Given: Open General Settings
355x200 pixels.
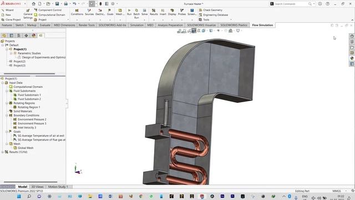Looking at the screenshot, I should pos(28,14).
